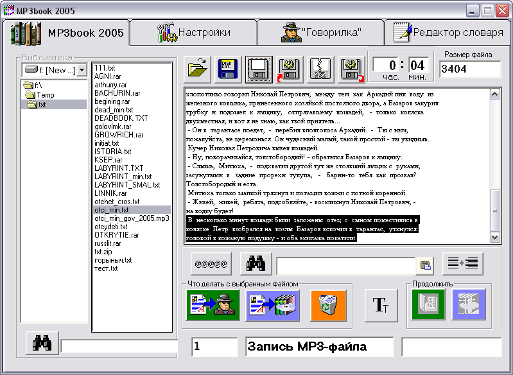Select file AGNI.rar
This screenshot has height=375, width=513.
pyautogui.click(x=107, y=76)
